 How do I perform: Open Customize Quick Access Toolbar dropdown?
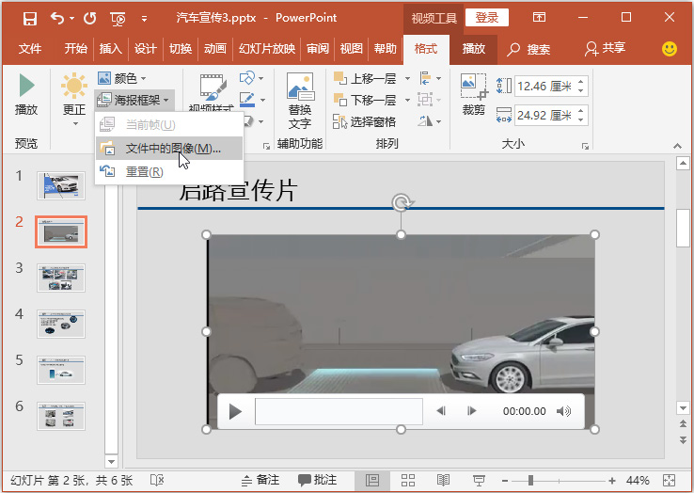[x=144, y=19]
